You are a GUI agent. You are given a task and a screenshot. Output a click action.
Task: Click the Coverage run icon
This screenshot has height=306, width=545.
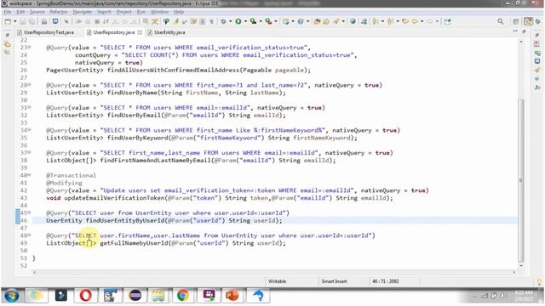(x=253, y=21)
